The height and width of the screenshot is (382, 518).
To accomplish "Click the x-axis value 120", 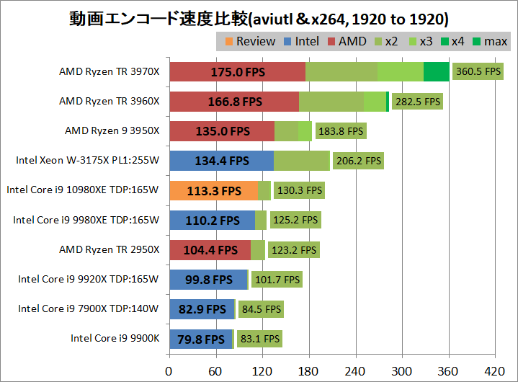I will click(262, 371).
